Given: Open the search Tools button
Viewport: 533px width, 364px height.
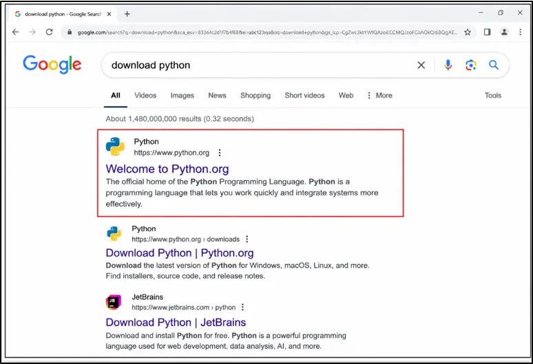Looking at the screenshot, I should [493, 96].
